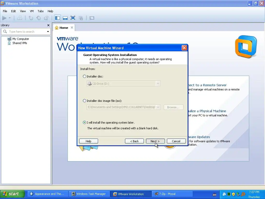Select Shared VMs in the library tree

click(20, 43)
